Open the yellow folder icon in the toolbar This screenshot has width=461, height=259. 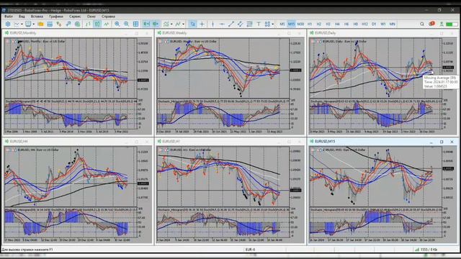(x=40, y=24)
